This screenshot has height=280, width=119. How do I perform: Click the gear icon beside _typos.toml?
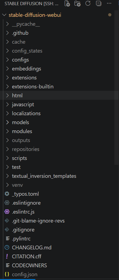pyautogui.click(x=7, y=194)
